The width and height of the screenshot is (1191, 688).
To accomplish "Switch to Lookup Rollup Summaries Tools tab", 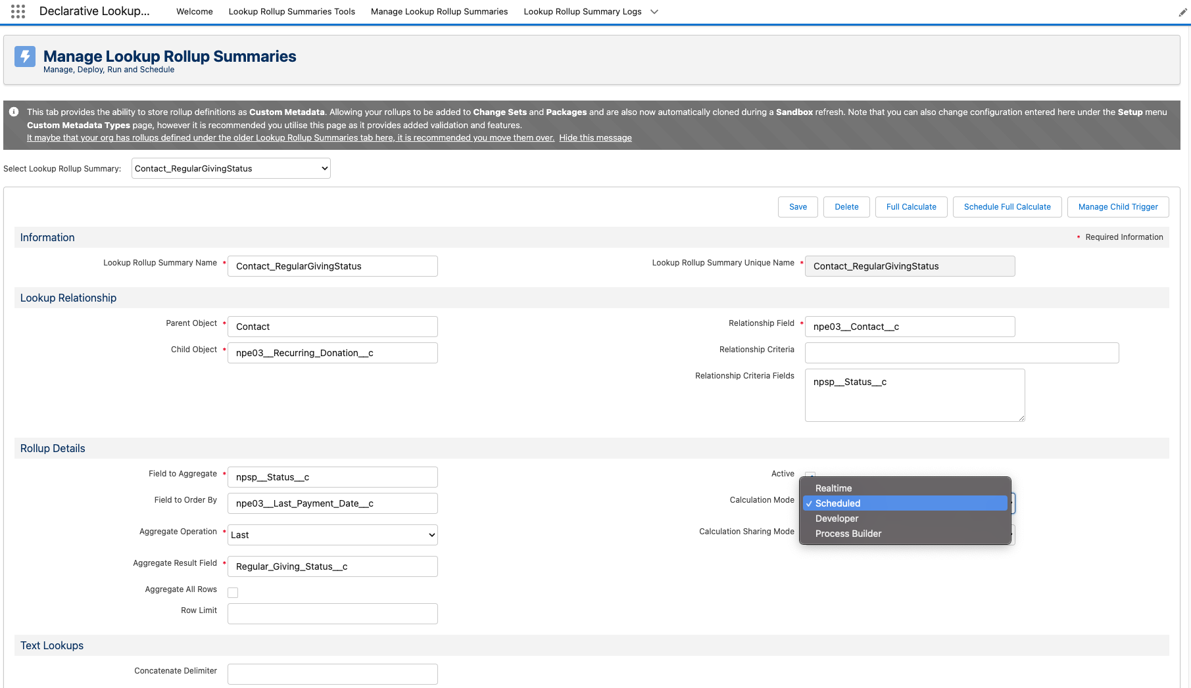I will click(x=291, y=12).
